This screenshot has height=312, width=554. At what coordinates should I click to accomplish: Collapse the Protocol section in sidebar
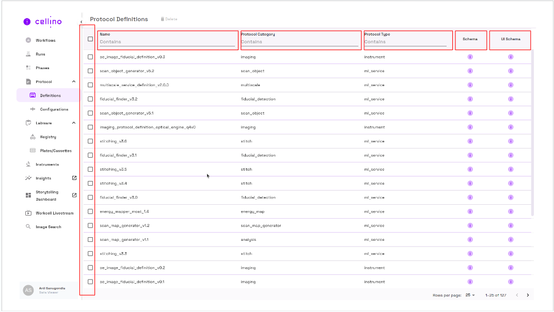point(73,82)
